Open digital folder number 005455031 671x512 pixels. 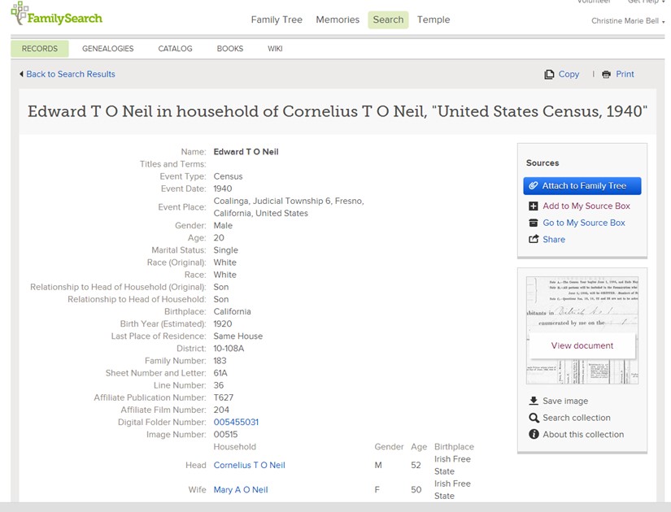(236, 422)
